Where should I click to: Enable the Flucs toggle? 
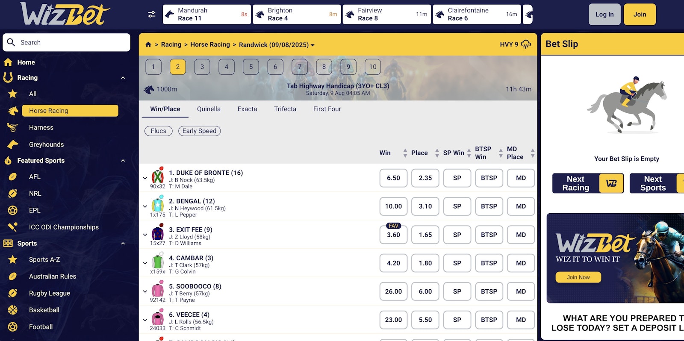point(158,131)
